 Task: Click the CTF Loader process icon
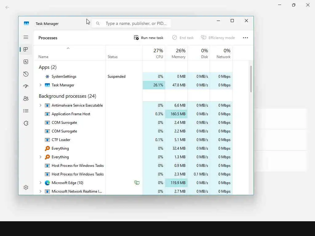[47, 140]
